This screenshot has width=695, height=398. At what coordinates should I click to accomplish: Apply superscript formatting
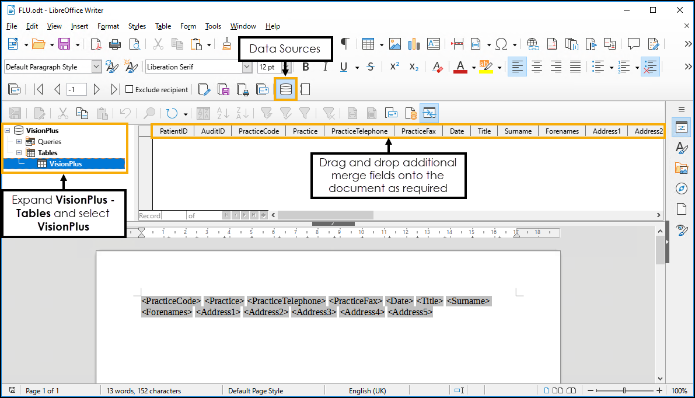(394, 67)
